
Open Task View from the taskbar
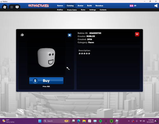[x=73, y=121]
